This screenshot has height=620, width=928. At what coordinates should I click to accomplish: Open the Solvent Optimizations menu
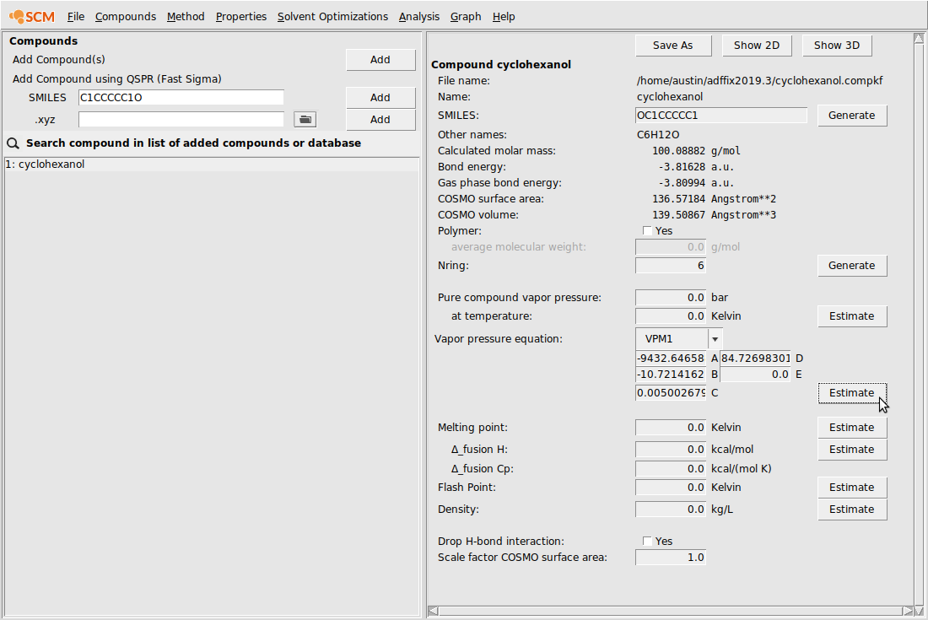(x=332, y=17)
